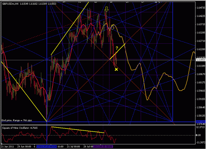This screenshot has height=149, width=206.
Task: Click the 1.59155 price scale label
Action: point(201,99)
